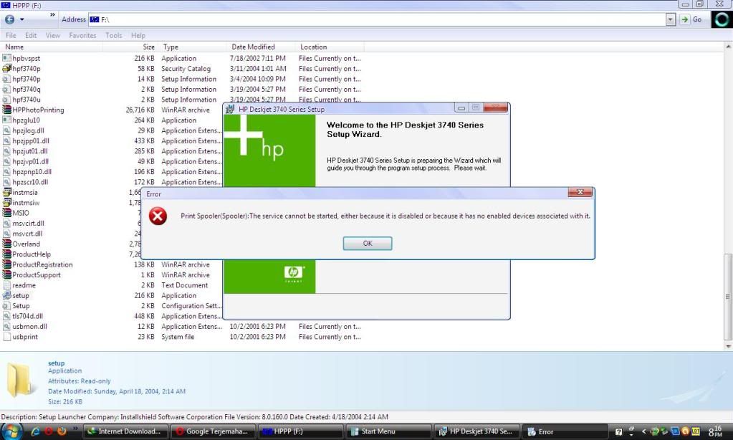This screenshot has width=733, height=440.
Task: Select the setup Application launcher icon
Action: (6, 295)
